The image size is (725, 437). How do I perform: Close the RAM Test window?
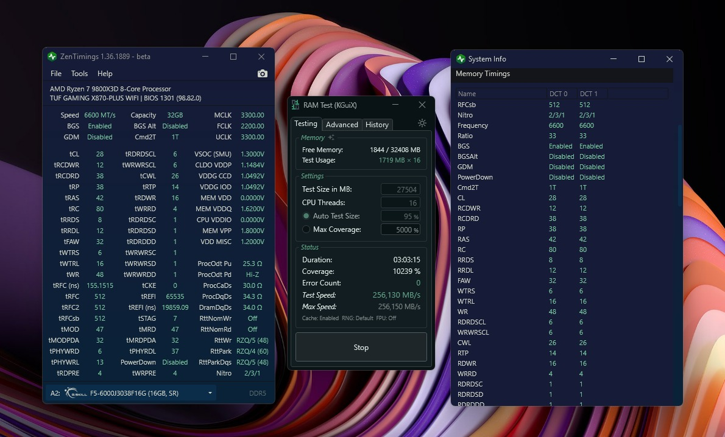click(422, 105)
